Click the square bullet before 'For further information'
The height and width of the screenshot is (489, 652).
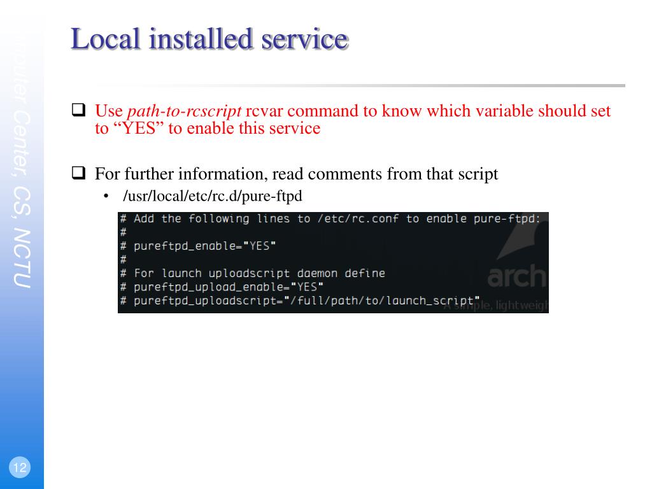click(78, 173)
